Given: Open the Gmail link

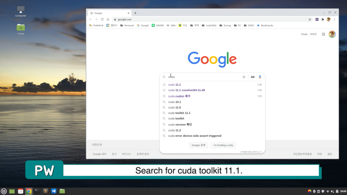Looking at the screenshot, I should (x=304, y=34).
